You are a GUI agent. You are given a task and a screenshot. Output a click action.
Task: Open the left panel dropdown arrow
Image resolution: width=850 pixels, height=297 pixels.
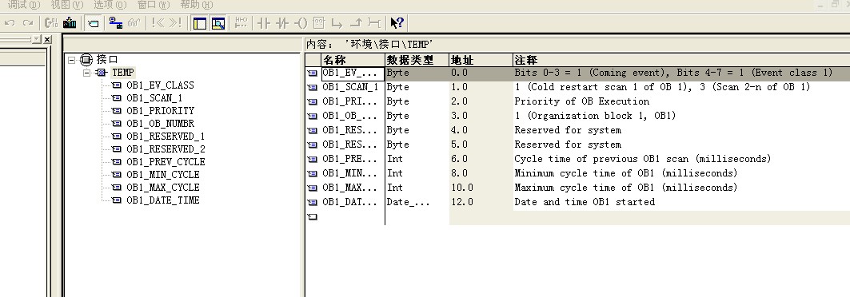point(36,39)
